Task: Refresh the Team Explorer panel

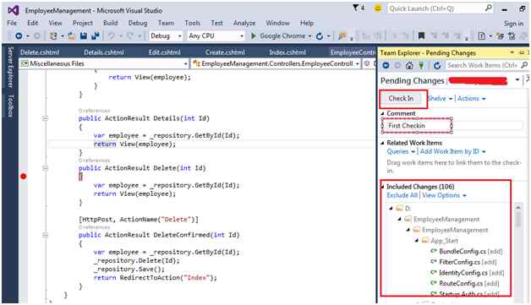Action: pos(437,65)
